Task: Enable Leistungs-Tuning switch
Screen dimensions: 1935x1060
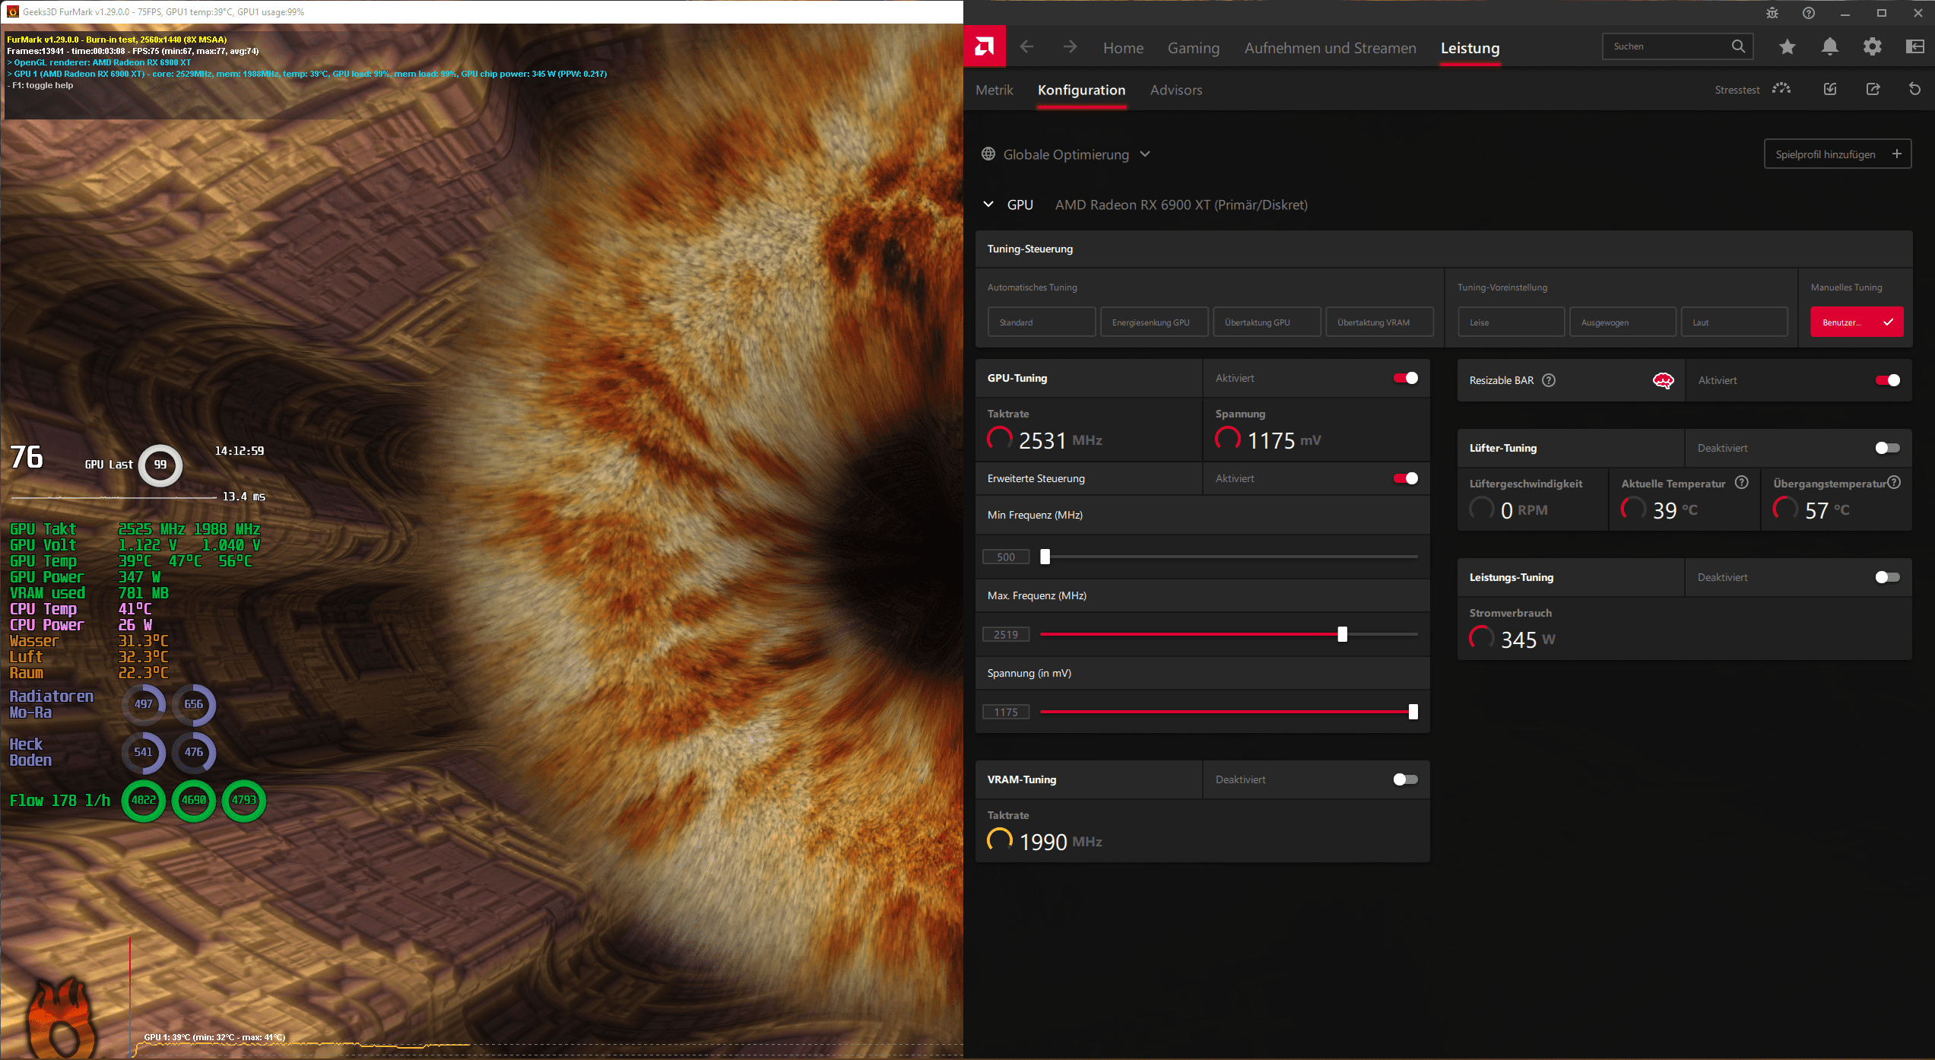Action: [1888, 577]
